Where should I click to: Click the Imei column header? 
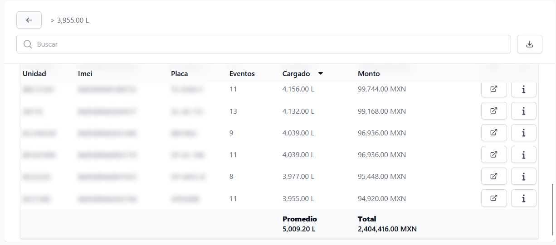tap(85, 73)
